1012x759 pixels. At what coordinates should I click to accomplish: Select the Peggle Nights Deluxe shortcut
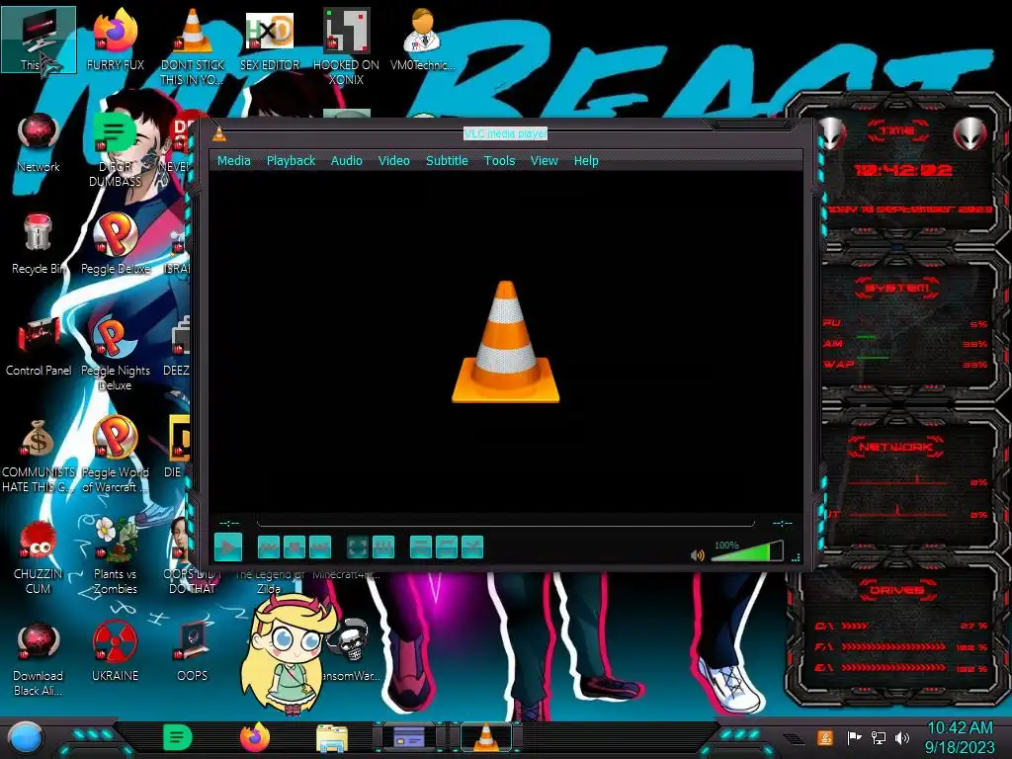click(x=115, y=353)
